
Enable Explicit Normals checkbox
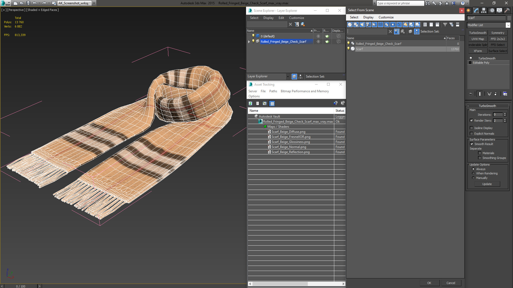pos(471,134)
